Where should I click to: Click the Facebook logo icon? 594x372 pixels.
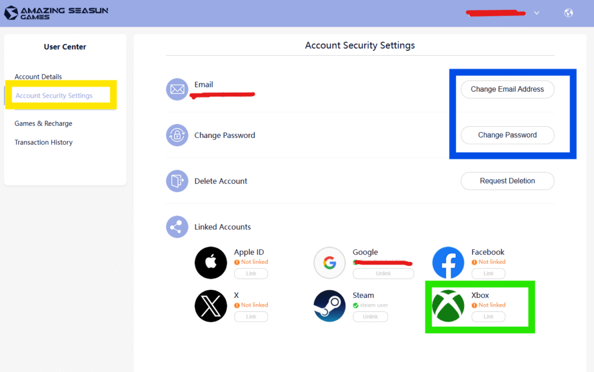pos(448,263)
